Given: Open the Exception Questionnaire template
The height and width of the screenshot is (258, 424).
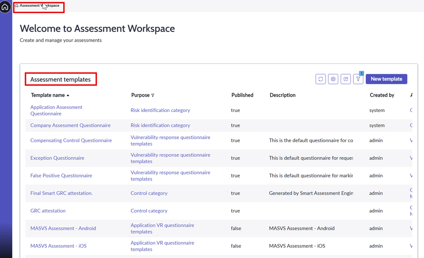Looking at the screenshot, I should coord(57,158).
